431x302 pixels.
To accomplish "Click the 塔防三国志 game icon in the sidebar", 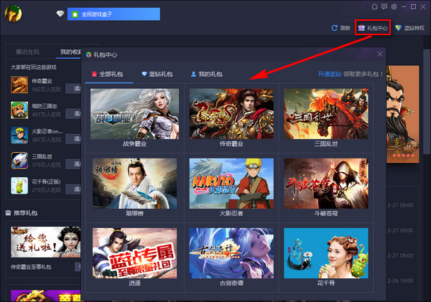I will (19, 110).
